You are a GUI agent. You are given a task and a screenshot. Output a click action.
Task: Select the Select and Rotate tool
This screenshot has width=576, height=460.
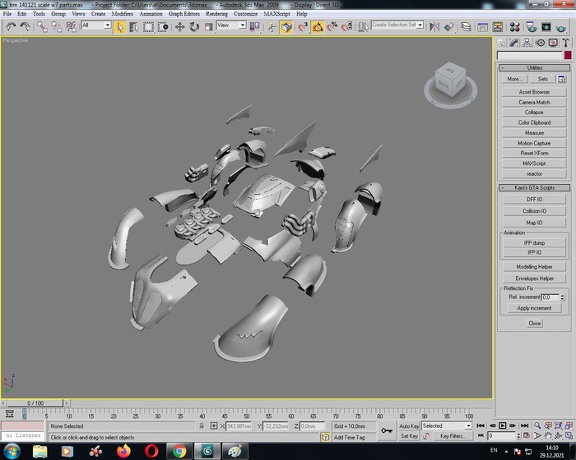pos(194,26)
